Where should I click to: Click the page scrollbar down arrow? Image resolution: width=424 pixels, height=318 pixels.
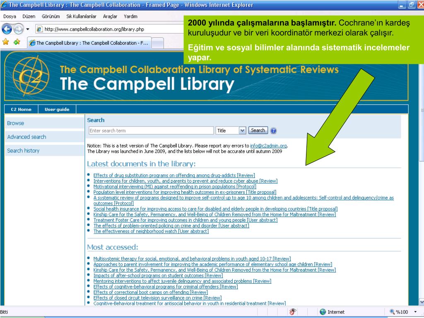pos(421,302)
